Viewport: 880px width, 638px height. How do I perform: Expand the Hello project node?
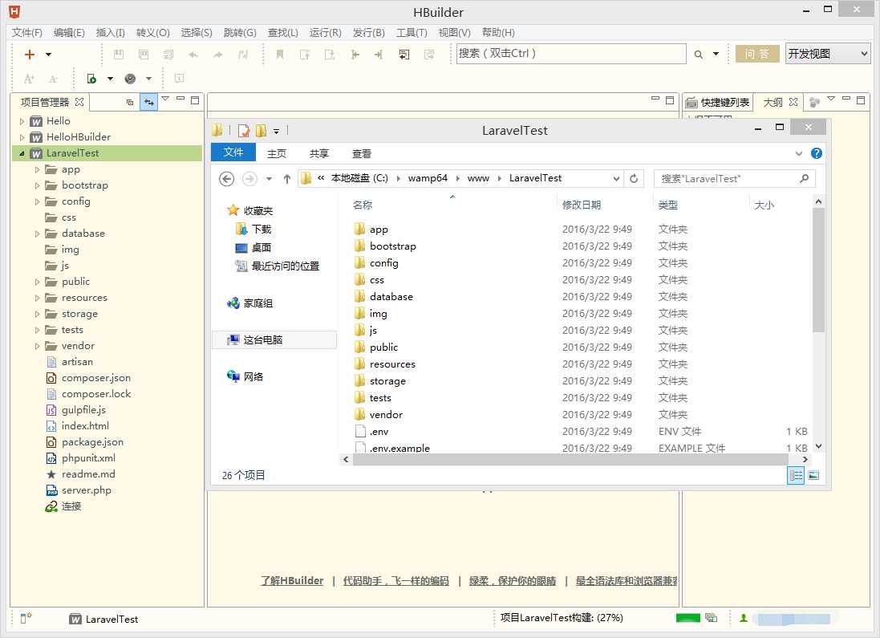point(22,121)
